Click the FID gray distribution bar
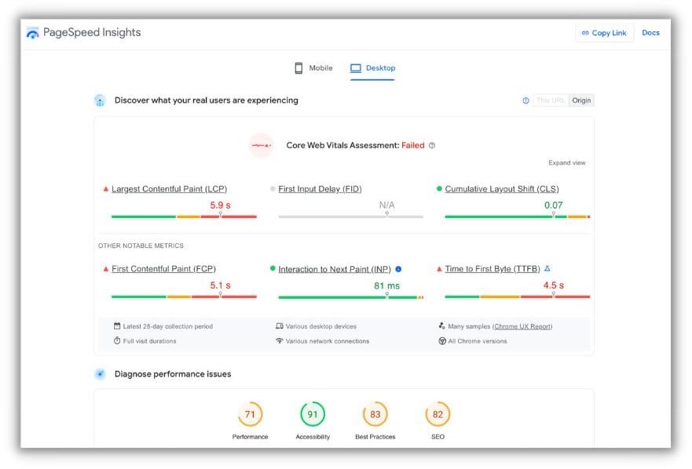This screenshot has width=692, height=469. [x=351, y=216]
